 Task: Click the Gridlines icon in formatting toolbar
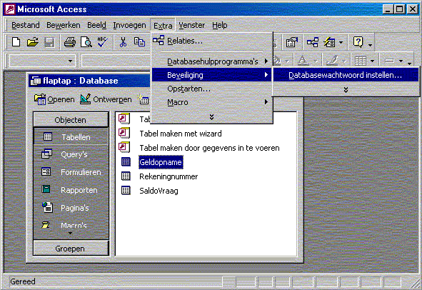[361, 61]
